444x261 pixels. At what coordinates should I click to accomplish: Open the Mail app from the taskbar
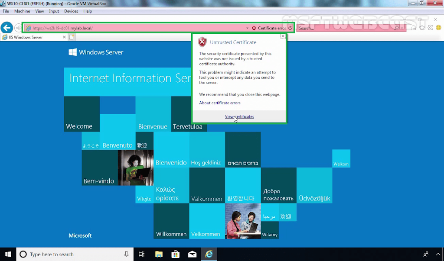coord(192,254)
